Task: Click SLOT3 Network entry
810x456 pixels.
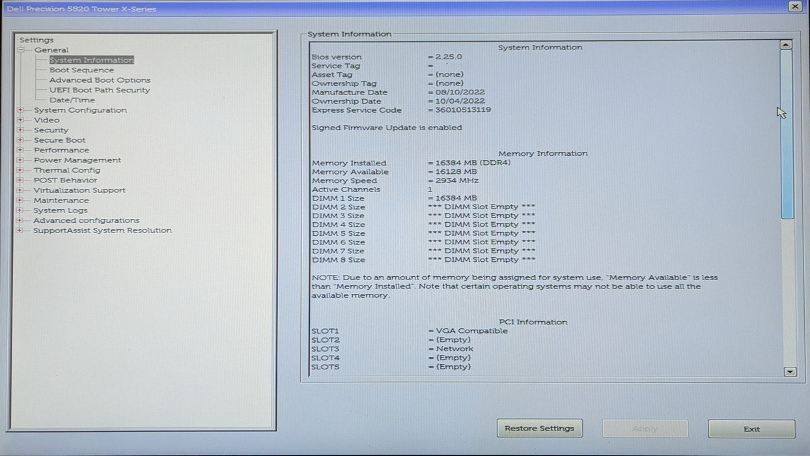Action: (x=393, y=349)
